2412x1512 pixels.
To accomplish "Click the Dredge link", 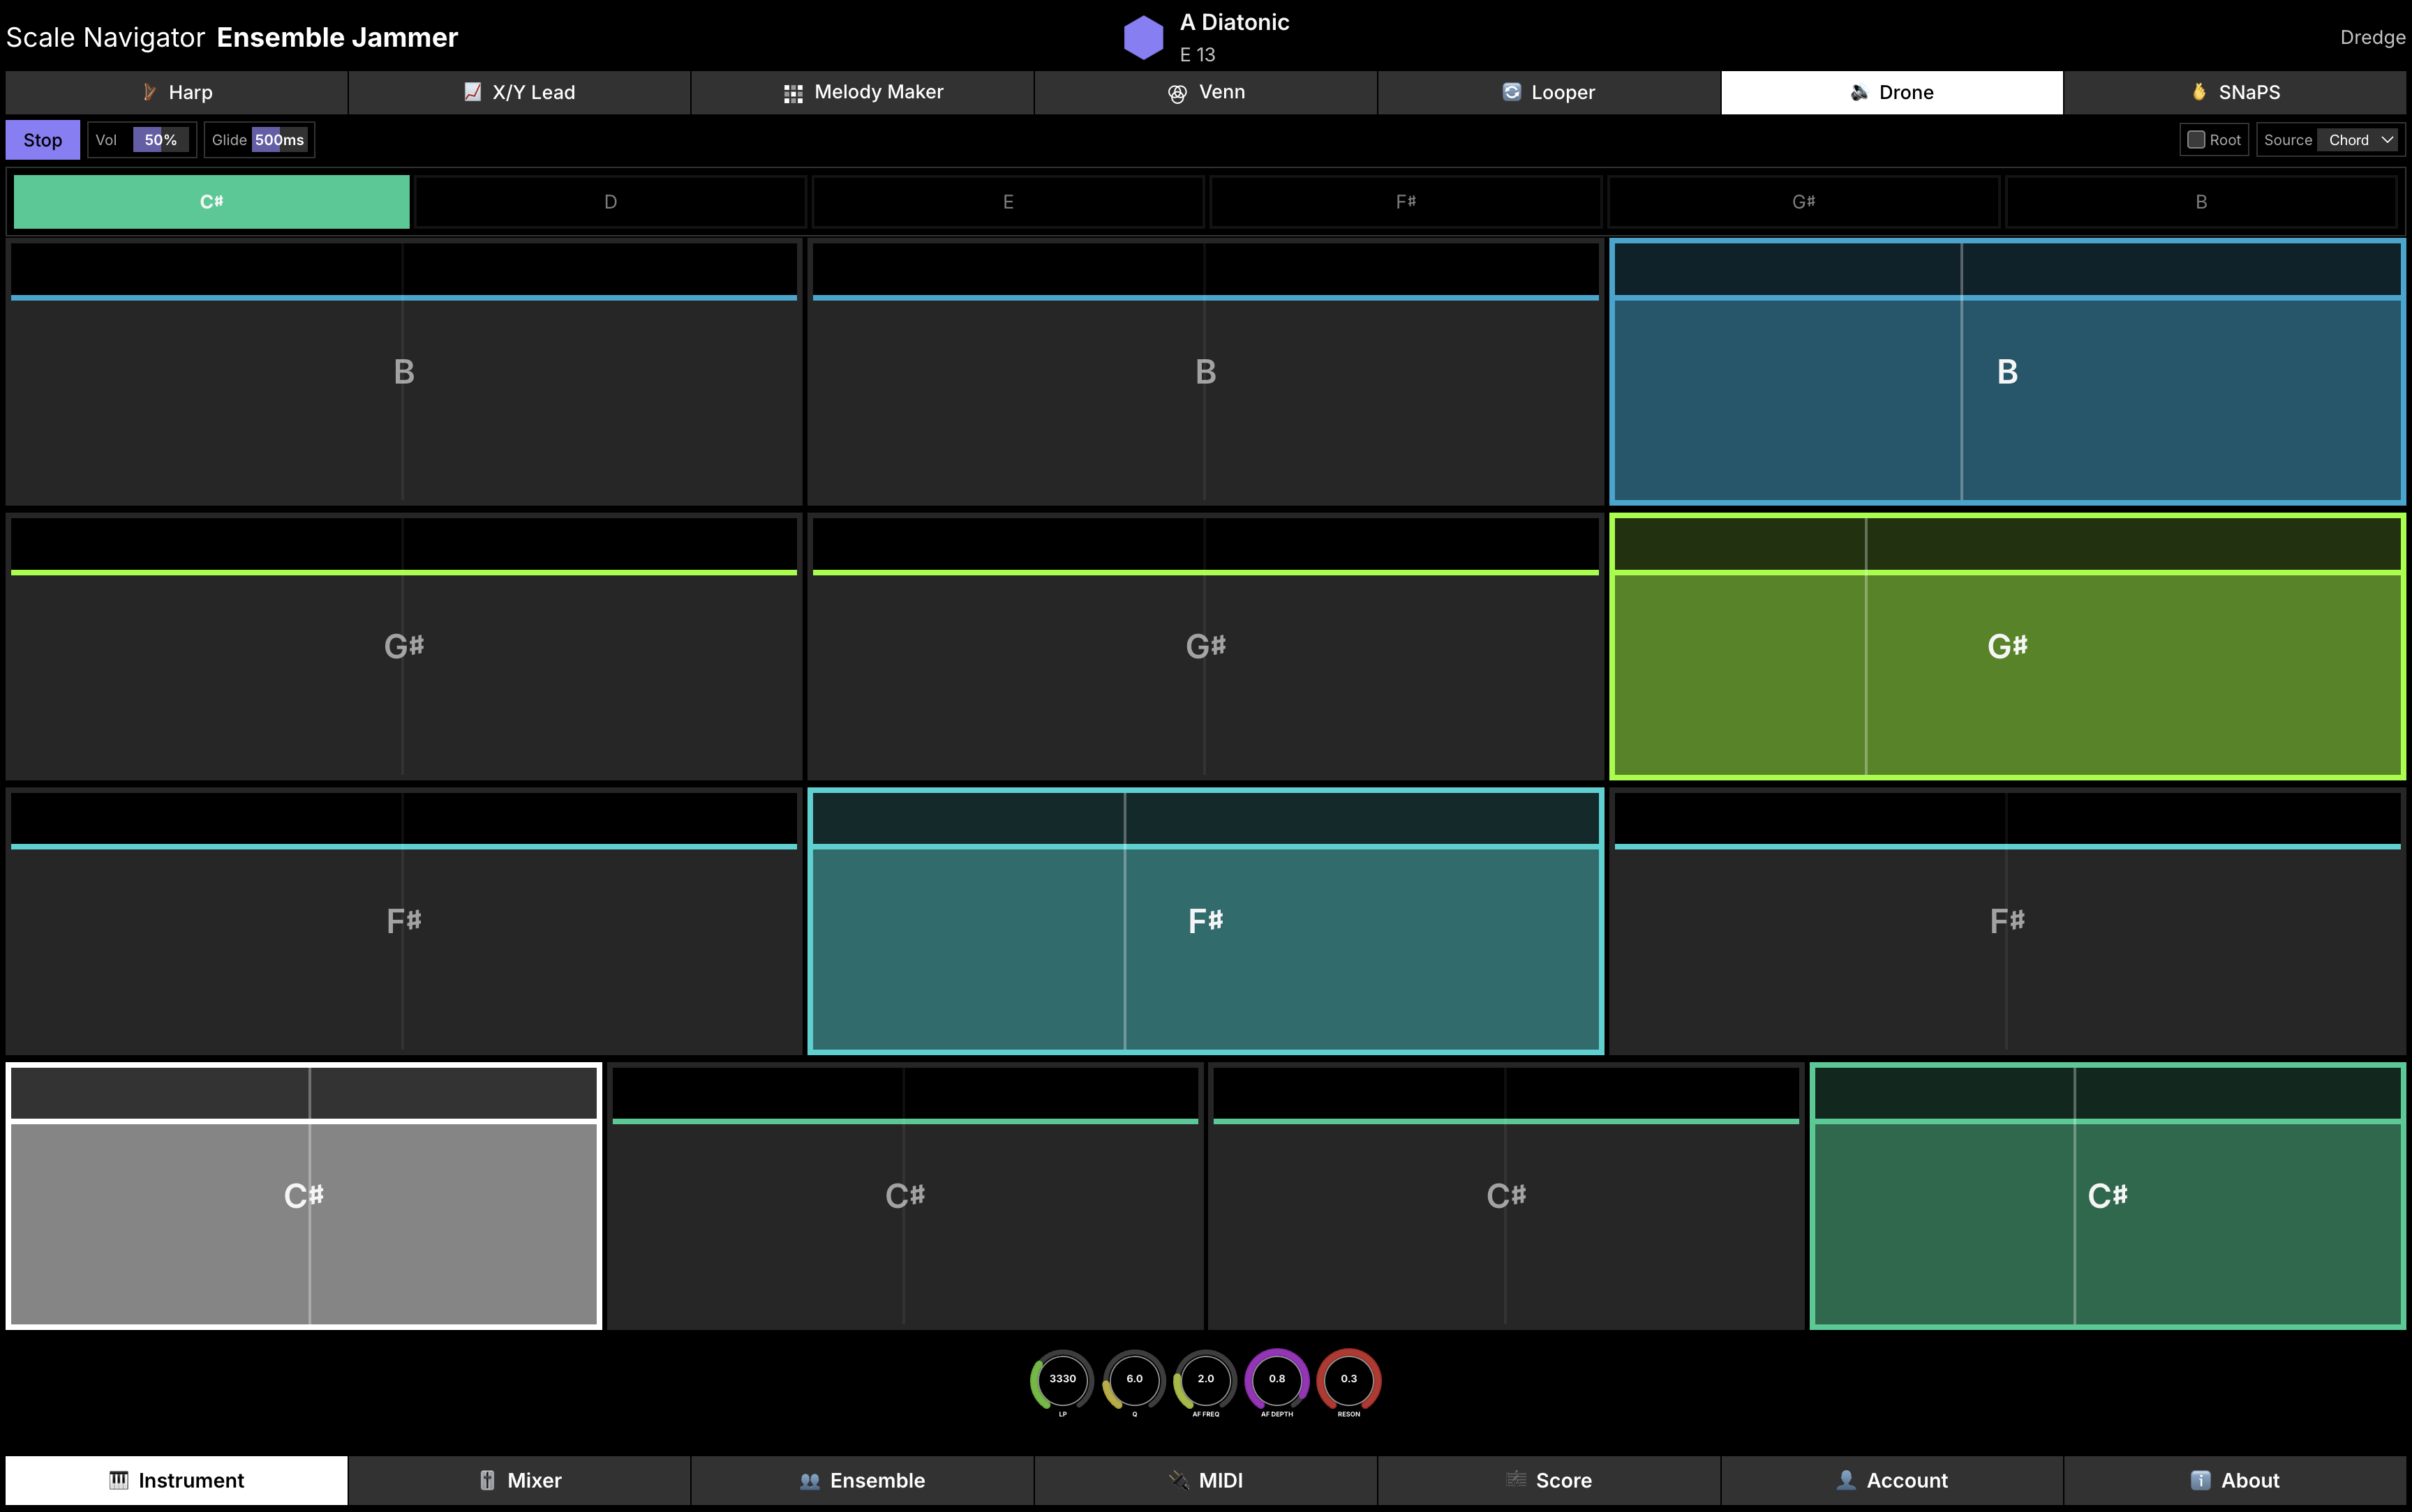I will coord(2372,37).
